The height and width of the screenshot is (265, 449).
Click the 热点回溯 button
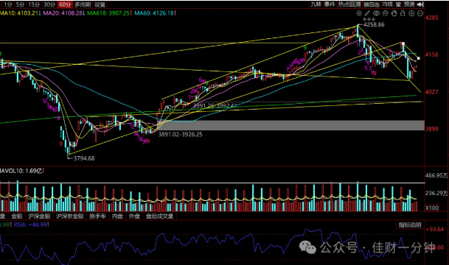[x=349, y=4]
